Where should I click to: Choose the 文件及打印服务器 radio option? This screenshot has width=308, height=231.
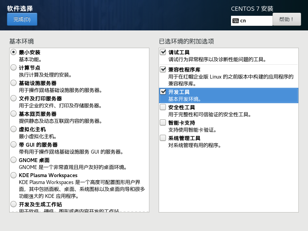(x=13, y=98)
